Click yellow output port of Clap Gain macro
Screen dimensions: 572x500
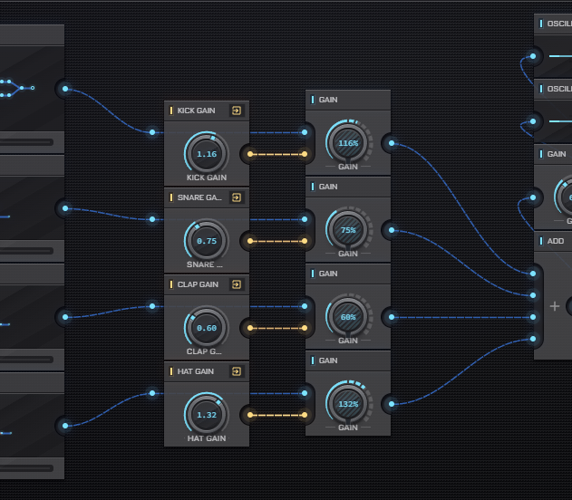click(250, 328)
